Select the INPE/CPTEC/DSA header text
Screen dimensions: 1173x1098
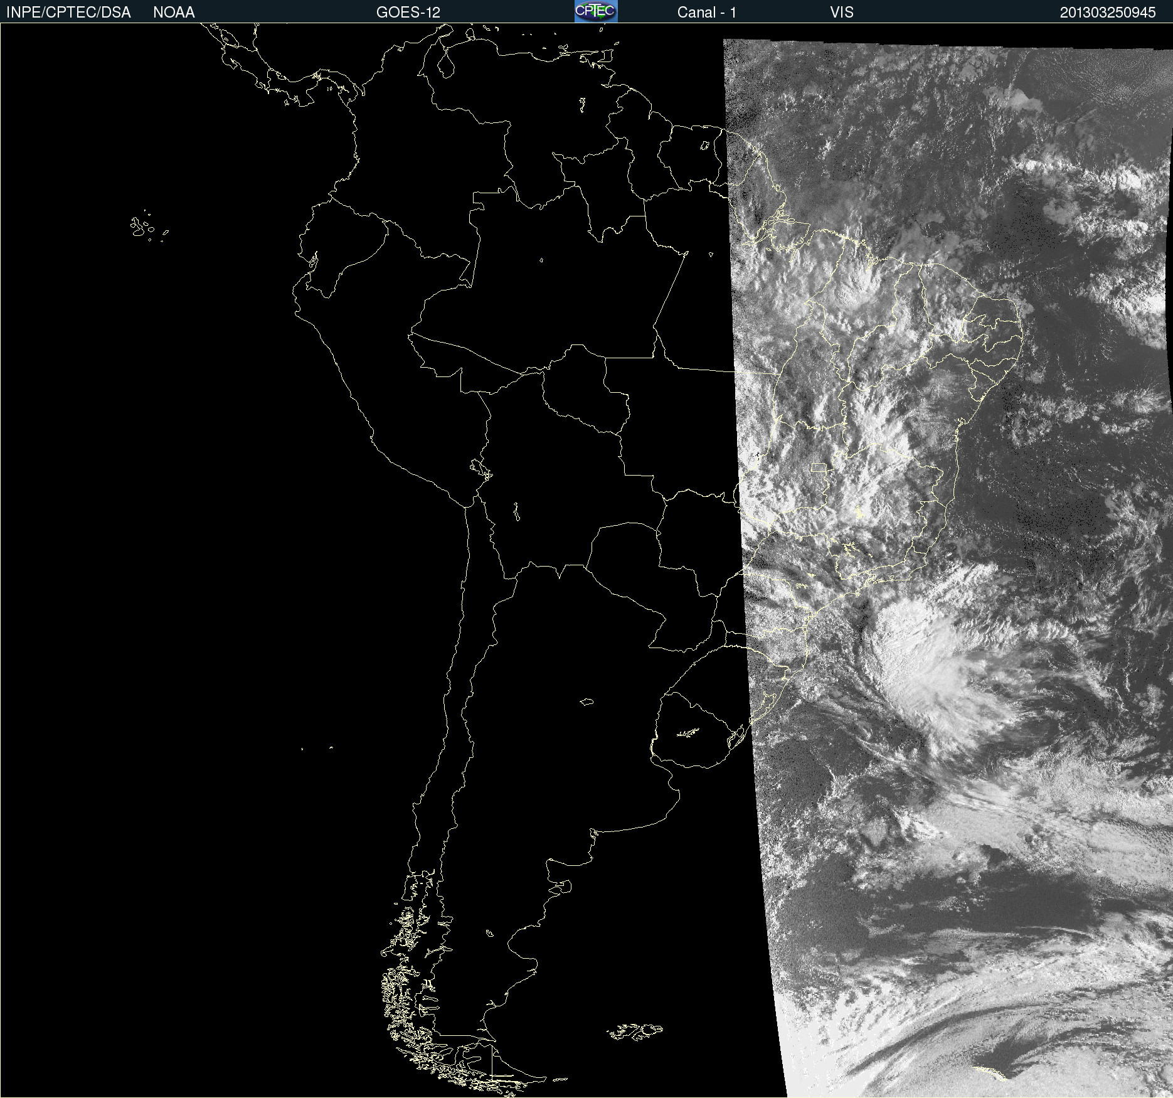[68, 13]
